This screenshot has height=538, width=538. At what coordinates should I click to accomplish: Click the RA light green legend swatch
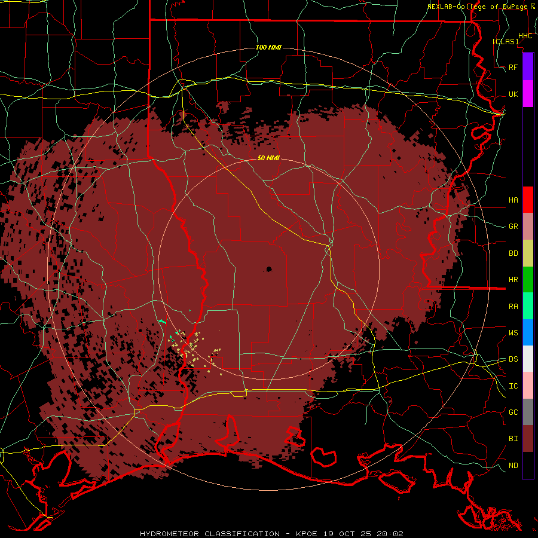point(528,306)
